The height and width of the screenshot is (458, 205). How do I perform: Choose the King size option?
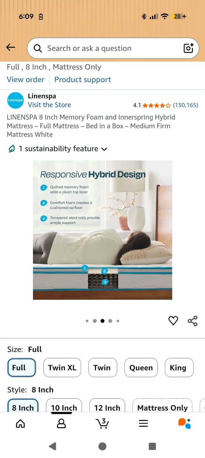[179, 368]
